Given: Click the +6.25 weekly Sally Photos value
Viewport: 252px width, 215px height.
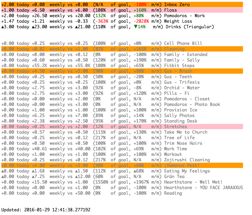Looking at the screenshot, I should [38, 115].
